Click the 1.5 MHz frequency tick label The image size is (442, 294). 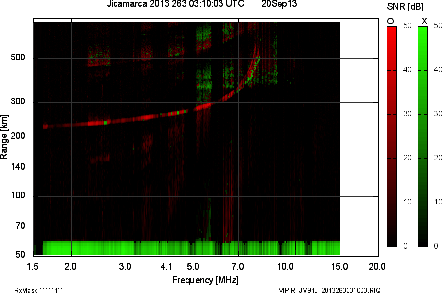click(x=33, y=266)
